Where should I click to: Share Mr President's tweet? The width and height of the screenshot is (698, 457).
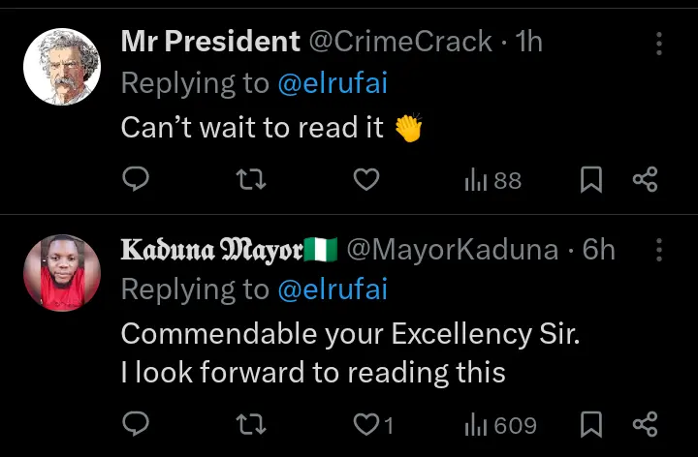(x=645, y=180)
